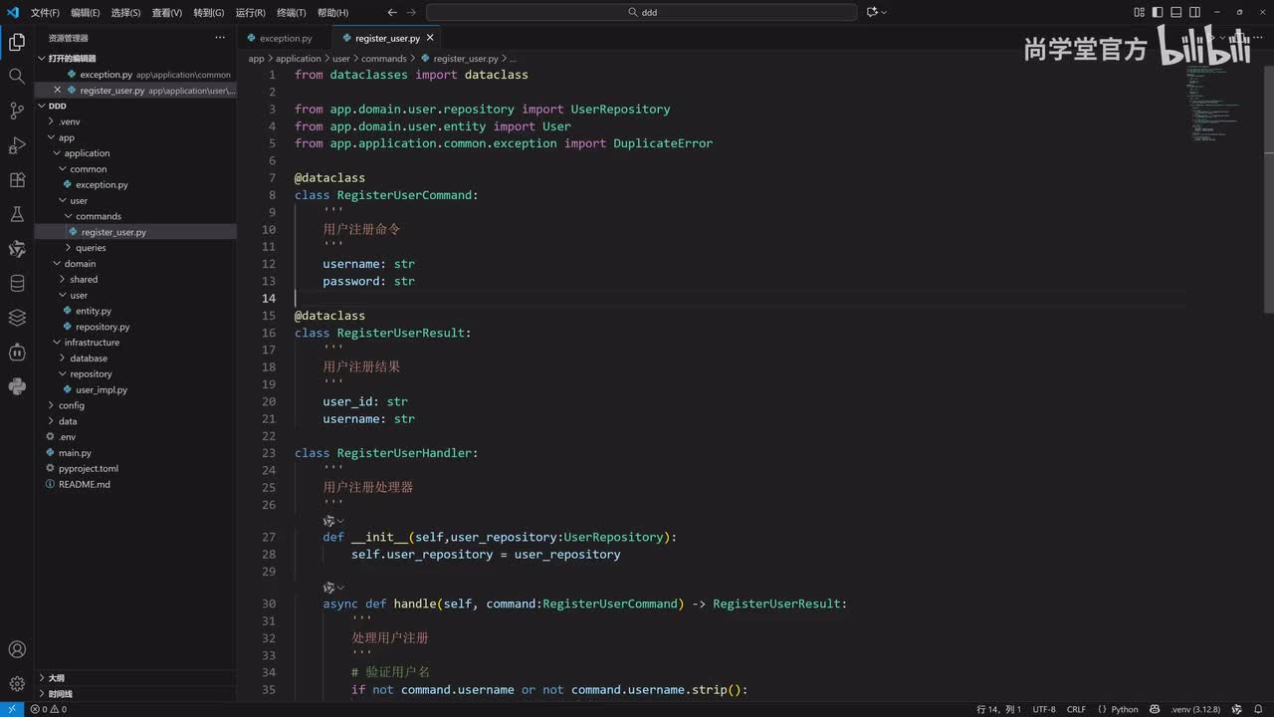
Task: Open the 终端(T) menu
Action: tap(292, 13)
